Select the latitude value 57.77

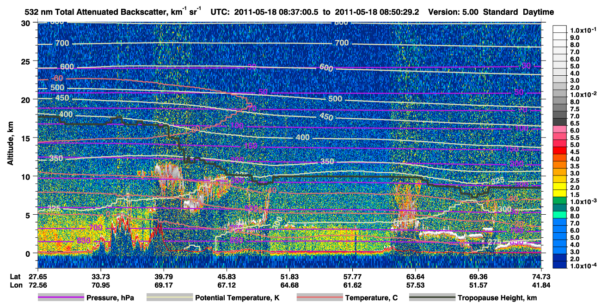pyautogui.click(x=352, y=276)
